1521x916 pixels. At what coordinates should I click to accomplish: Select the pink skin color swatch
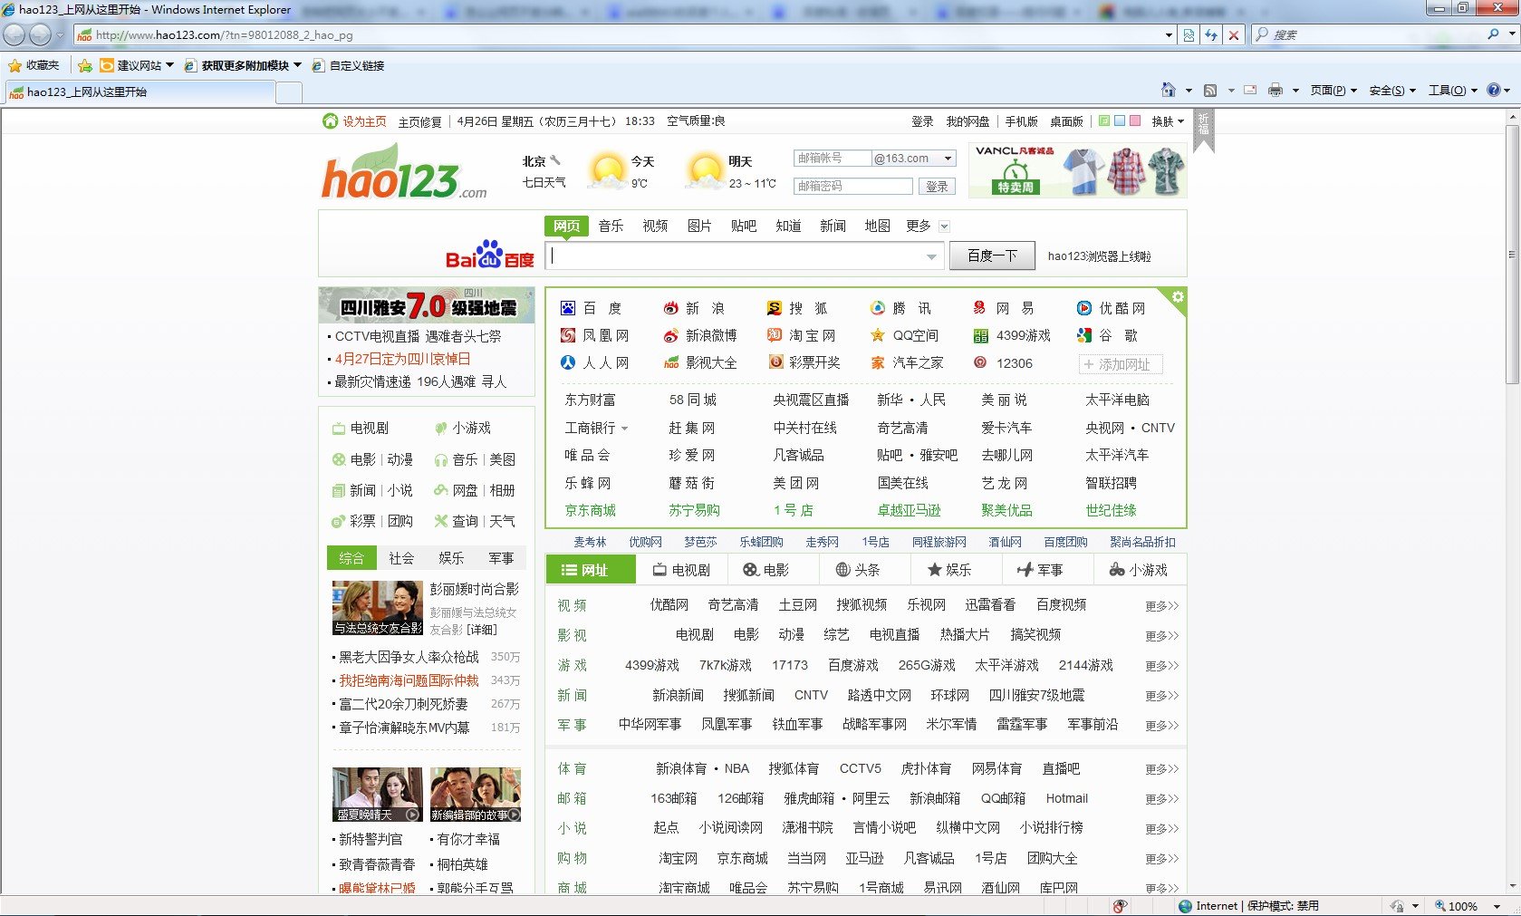click(1134, 121)
